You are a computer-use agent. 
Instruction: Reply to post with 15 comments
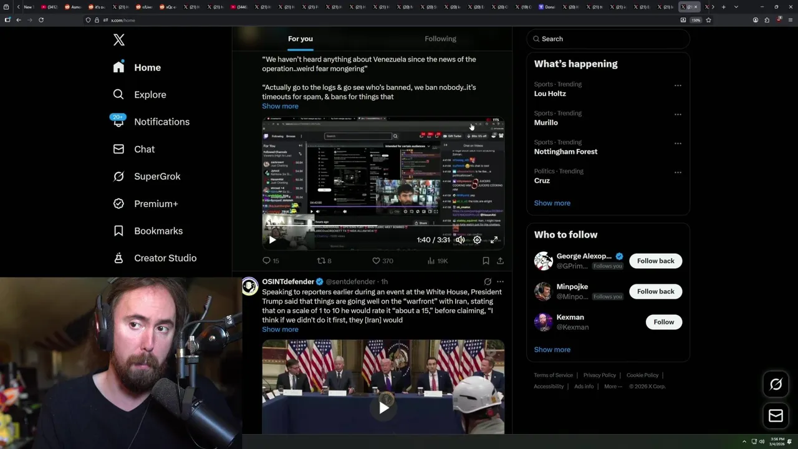click(x=271, y=261)
